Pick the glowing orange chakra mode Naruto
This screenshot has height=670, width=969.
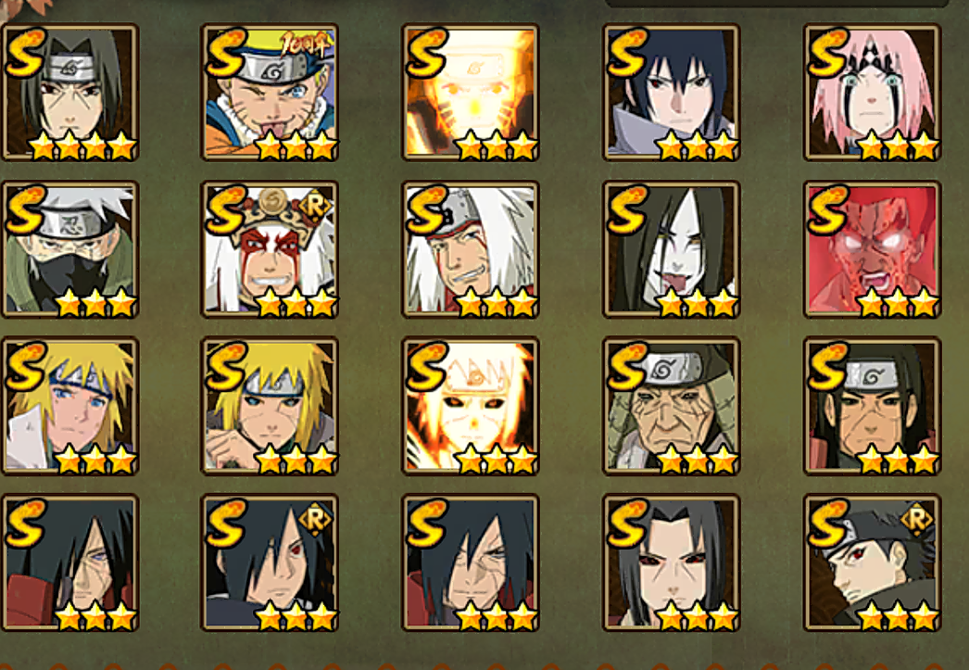[x=471, y=93]
